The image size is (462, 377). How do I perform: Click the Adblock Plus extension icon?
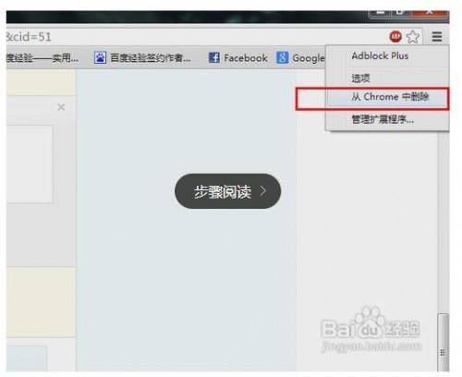395,37
